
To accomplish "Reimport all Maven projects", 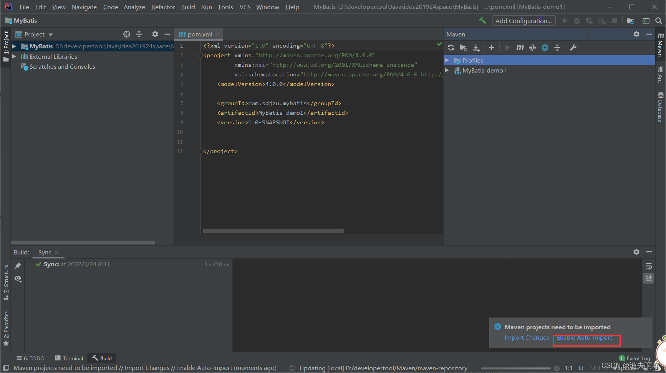I will tap(451, 48).
